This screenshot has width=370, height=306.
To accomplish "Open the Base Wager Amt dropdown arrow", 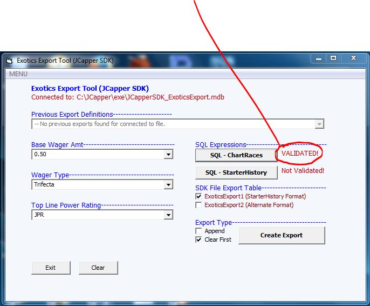I will [168, 155].
